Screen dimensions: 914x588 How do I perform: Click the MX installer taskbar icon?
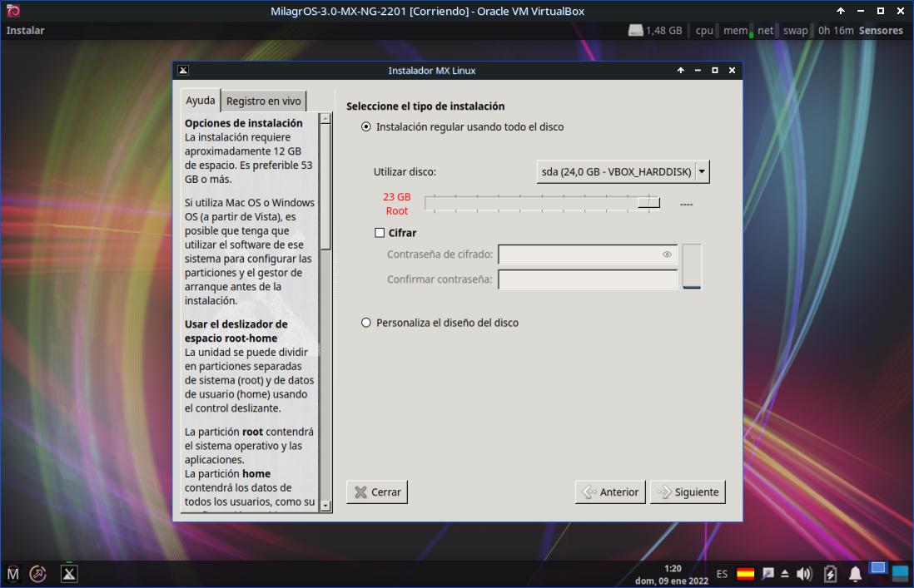pyautogui.click(x=69, y=573)
